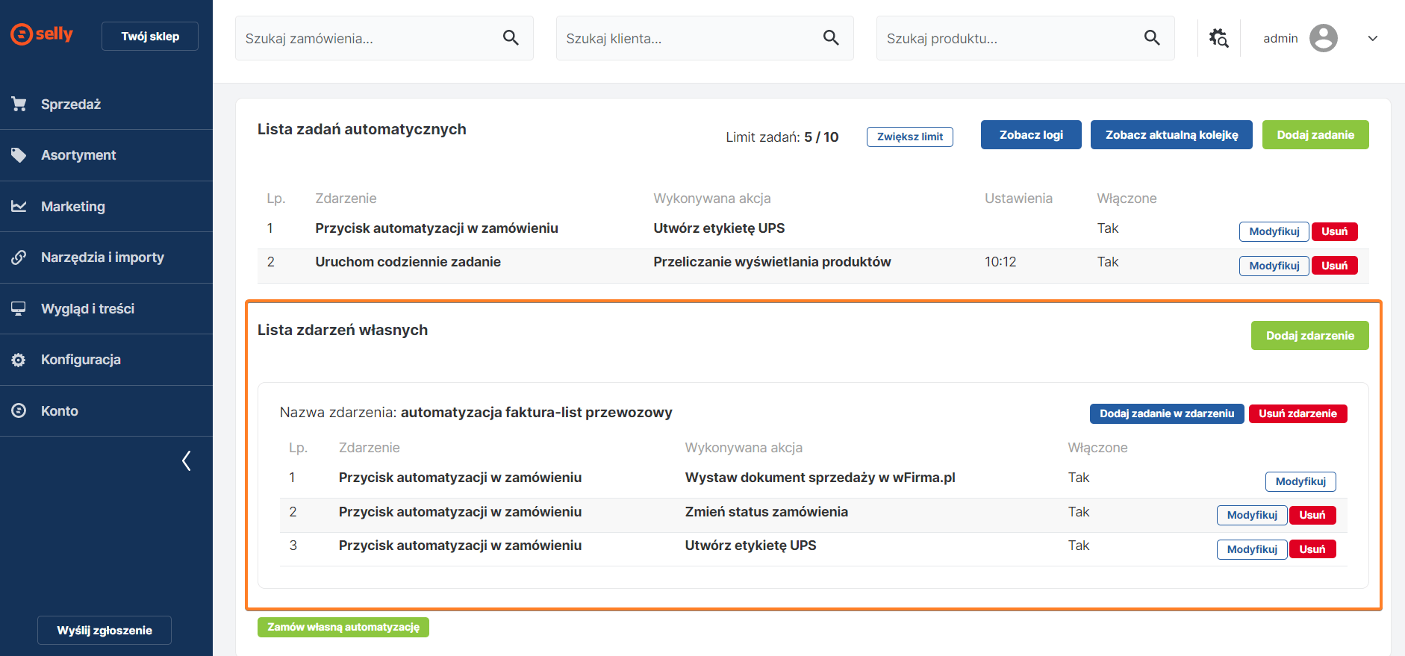
Task: Click the customer search magnifier icon
Action: point(831,38)
